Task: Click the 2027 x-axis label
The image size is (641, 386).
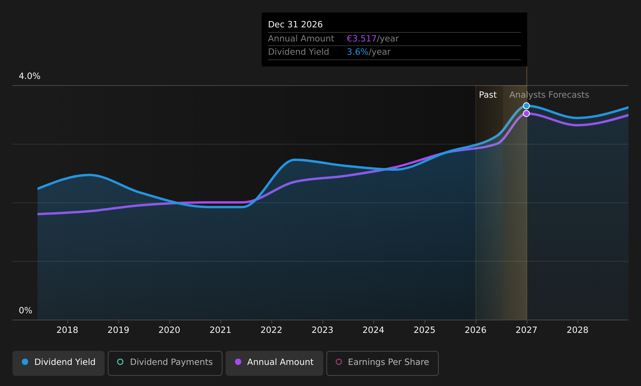Action: pyautogui.click(x=527, y=330)
